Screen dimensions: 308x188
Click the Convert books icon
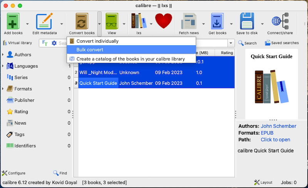click(82, 21)
